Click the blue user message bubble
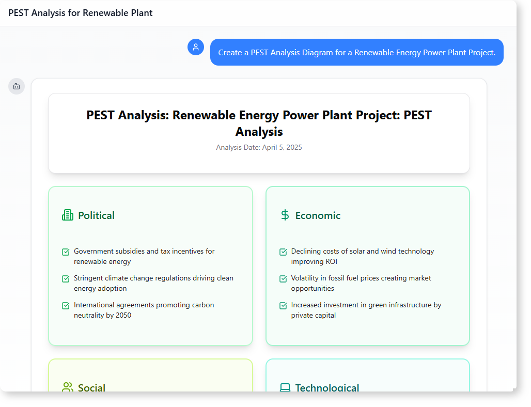 click(356, 52)
